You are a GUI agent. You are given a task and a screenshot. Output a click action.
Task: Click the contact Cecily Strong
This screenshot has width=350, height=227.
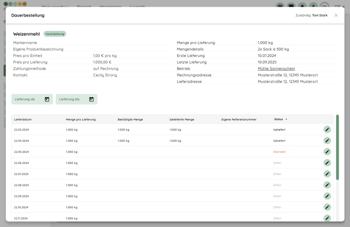(x=105, y=75)
